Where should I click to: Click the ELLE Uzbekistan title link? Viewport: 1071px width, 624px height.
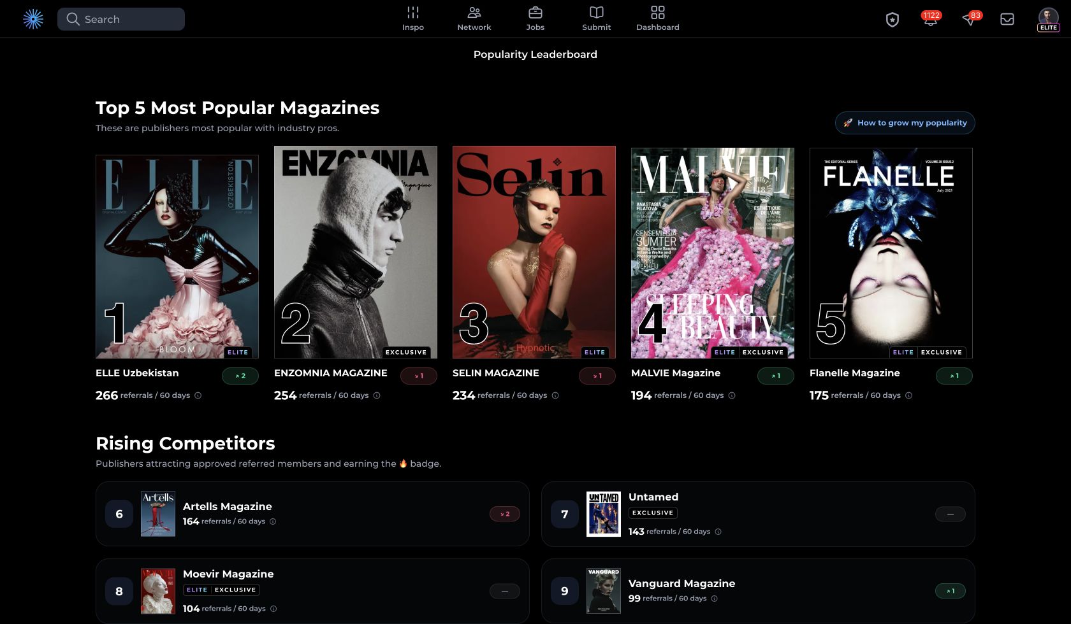click(137, 373)
